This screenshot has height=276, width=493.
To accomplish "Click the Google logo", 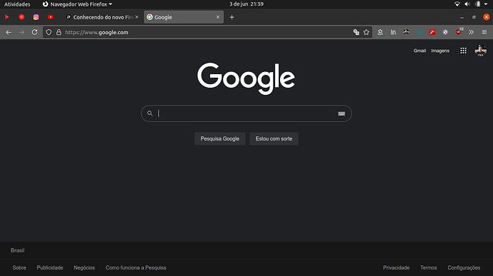I will pos(246,78).
